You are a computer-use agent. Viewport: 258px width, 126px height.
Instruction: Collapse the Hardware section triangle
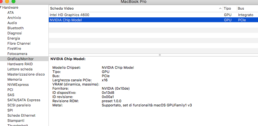pyautogui.click(x=1, y=7)
